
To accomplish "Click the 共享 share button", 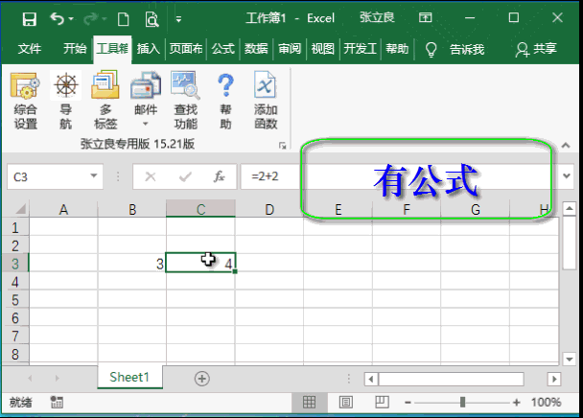I will click(535, 49).
